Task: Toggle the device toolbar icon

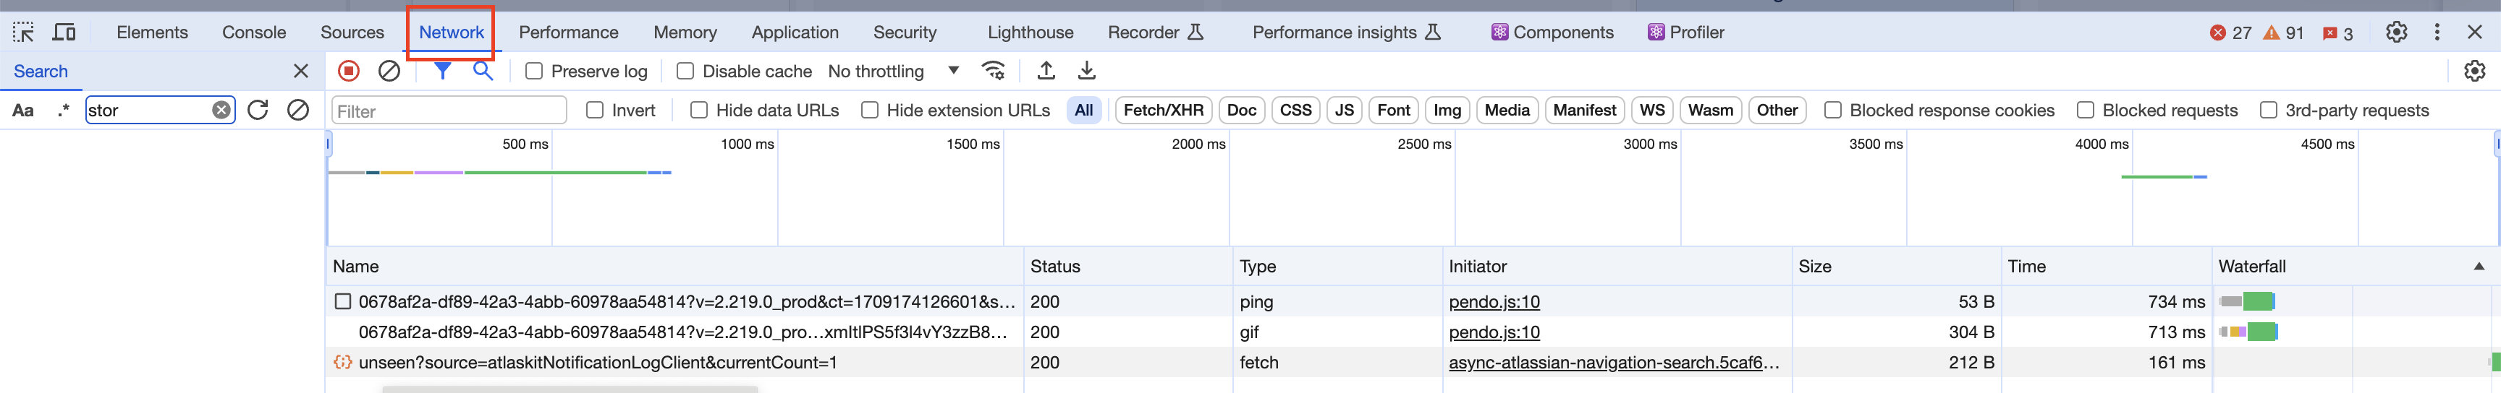Action: (x=64, y=32)
